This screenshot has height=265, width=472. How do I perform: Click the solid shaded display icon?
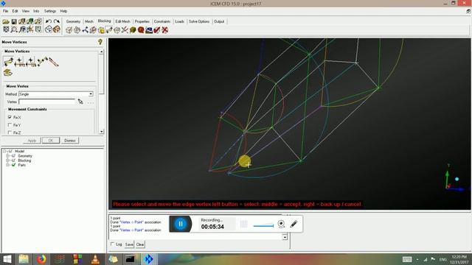pos(57,29)
